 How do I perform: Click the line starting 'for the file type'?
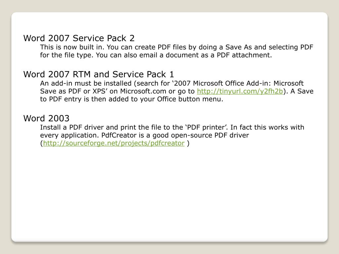point(156,55)
